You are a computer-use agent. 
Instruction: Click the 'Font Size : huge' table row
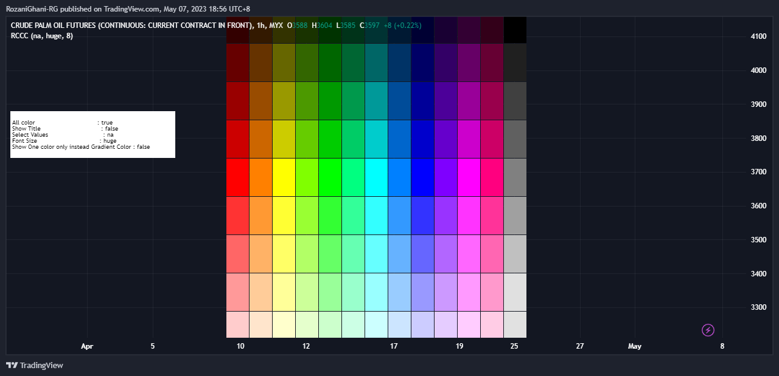64,141
